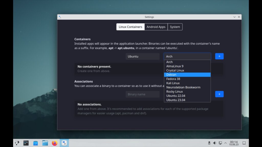The image size is (262, 147).
Task: Click the 'Create one from above.' hint
Action: click(x=94, y=71)
